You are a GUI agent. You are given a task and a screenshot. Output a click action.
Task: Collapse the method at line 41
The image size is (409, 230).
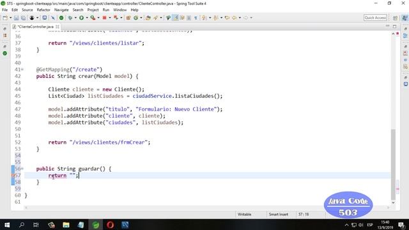[22, 70]
